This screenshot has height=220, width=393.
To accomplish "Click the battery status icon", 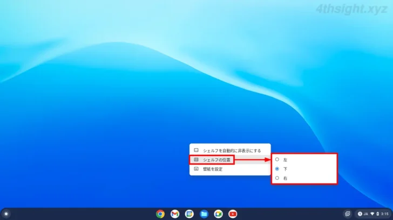I will coord(378,214).
